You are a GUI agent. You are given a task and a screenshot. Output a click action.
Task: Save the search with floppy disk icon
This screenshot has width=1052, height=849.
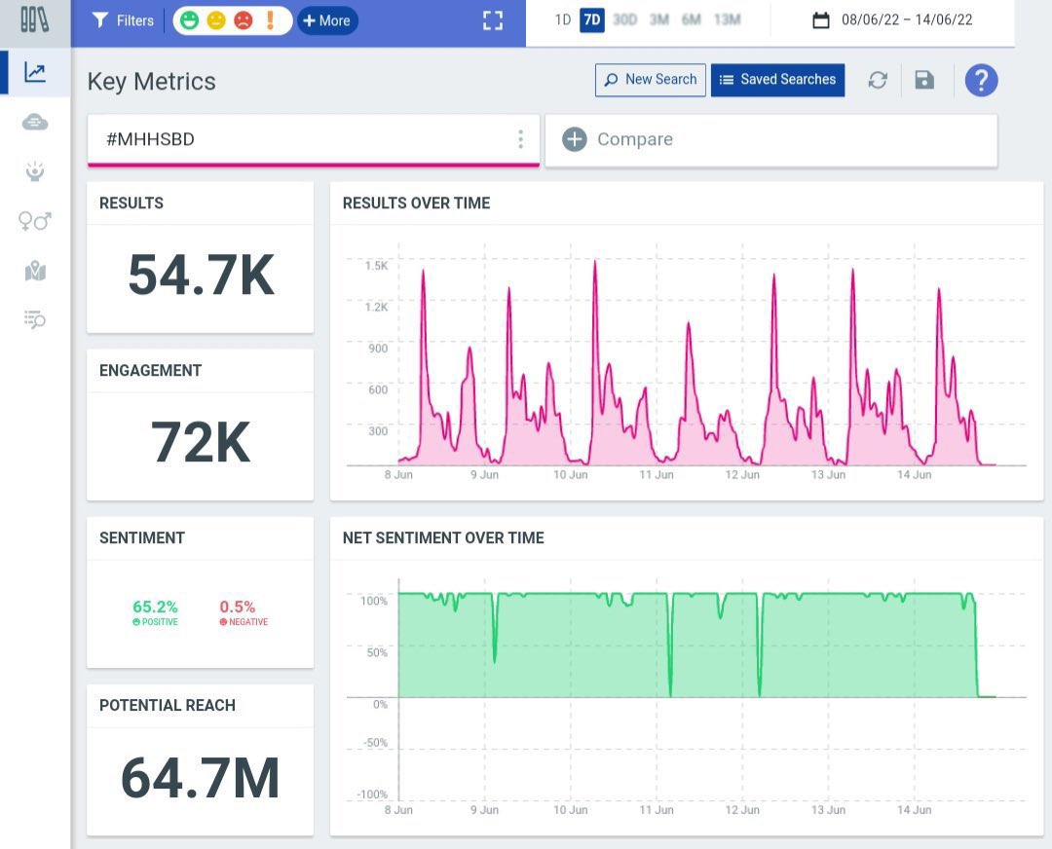[924, 80]
